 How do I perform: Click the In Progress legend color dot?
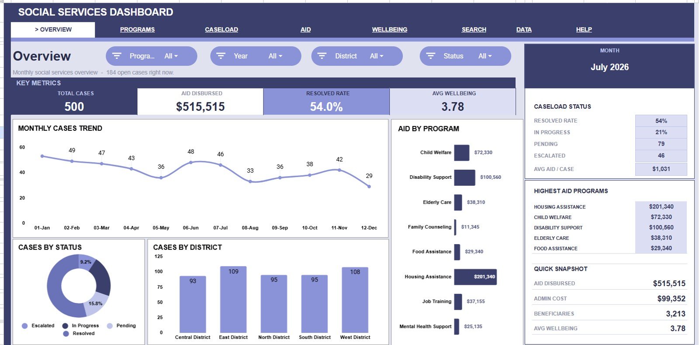65,326
